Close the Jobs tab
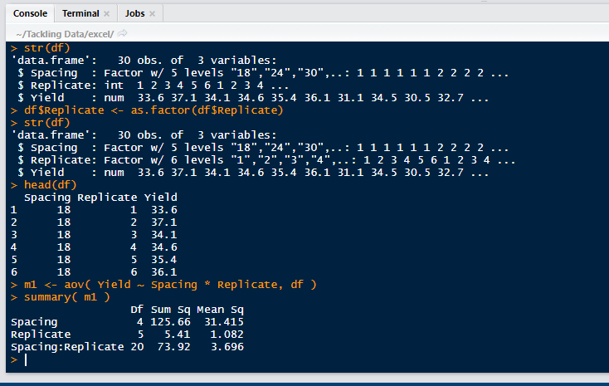The image size is (609, 386). point(153,13)
